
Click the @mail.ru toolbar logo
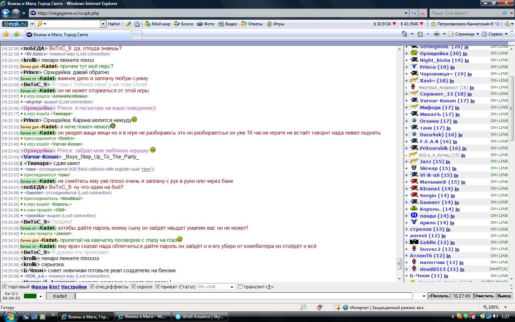(15, 24)
